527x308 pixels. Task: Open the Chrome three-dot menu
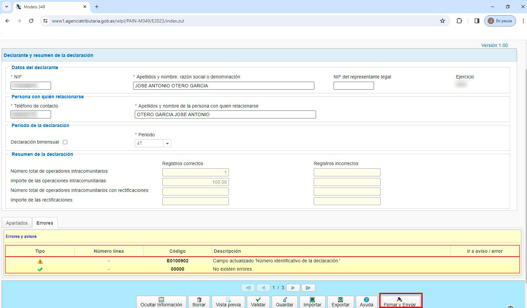tap(523, 21)
